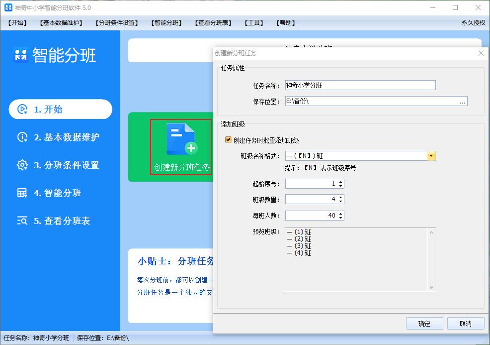Click 取消 to dismiss the dialog

[466, 323]
